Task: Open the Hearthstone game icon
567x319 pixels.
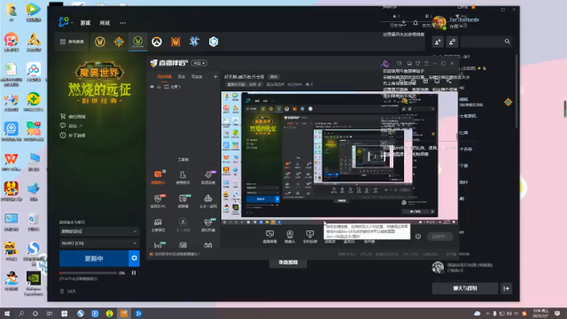Action: pyautogui.click(x=119, y=42)
